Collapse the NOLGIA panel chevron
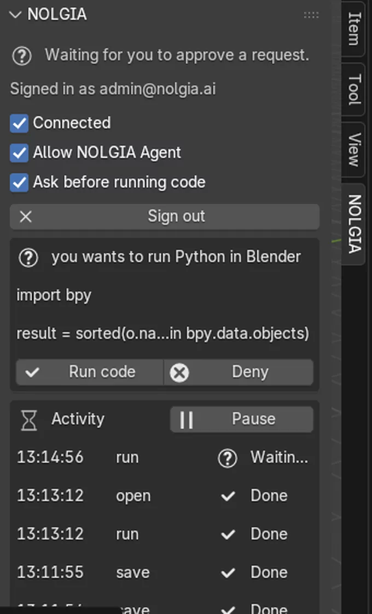The width and height of the screenshot is (372, 614). (15, 15)
